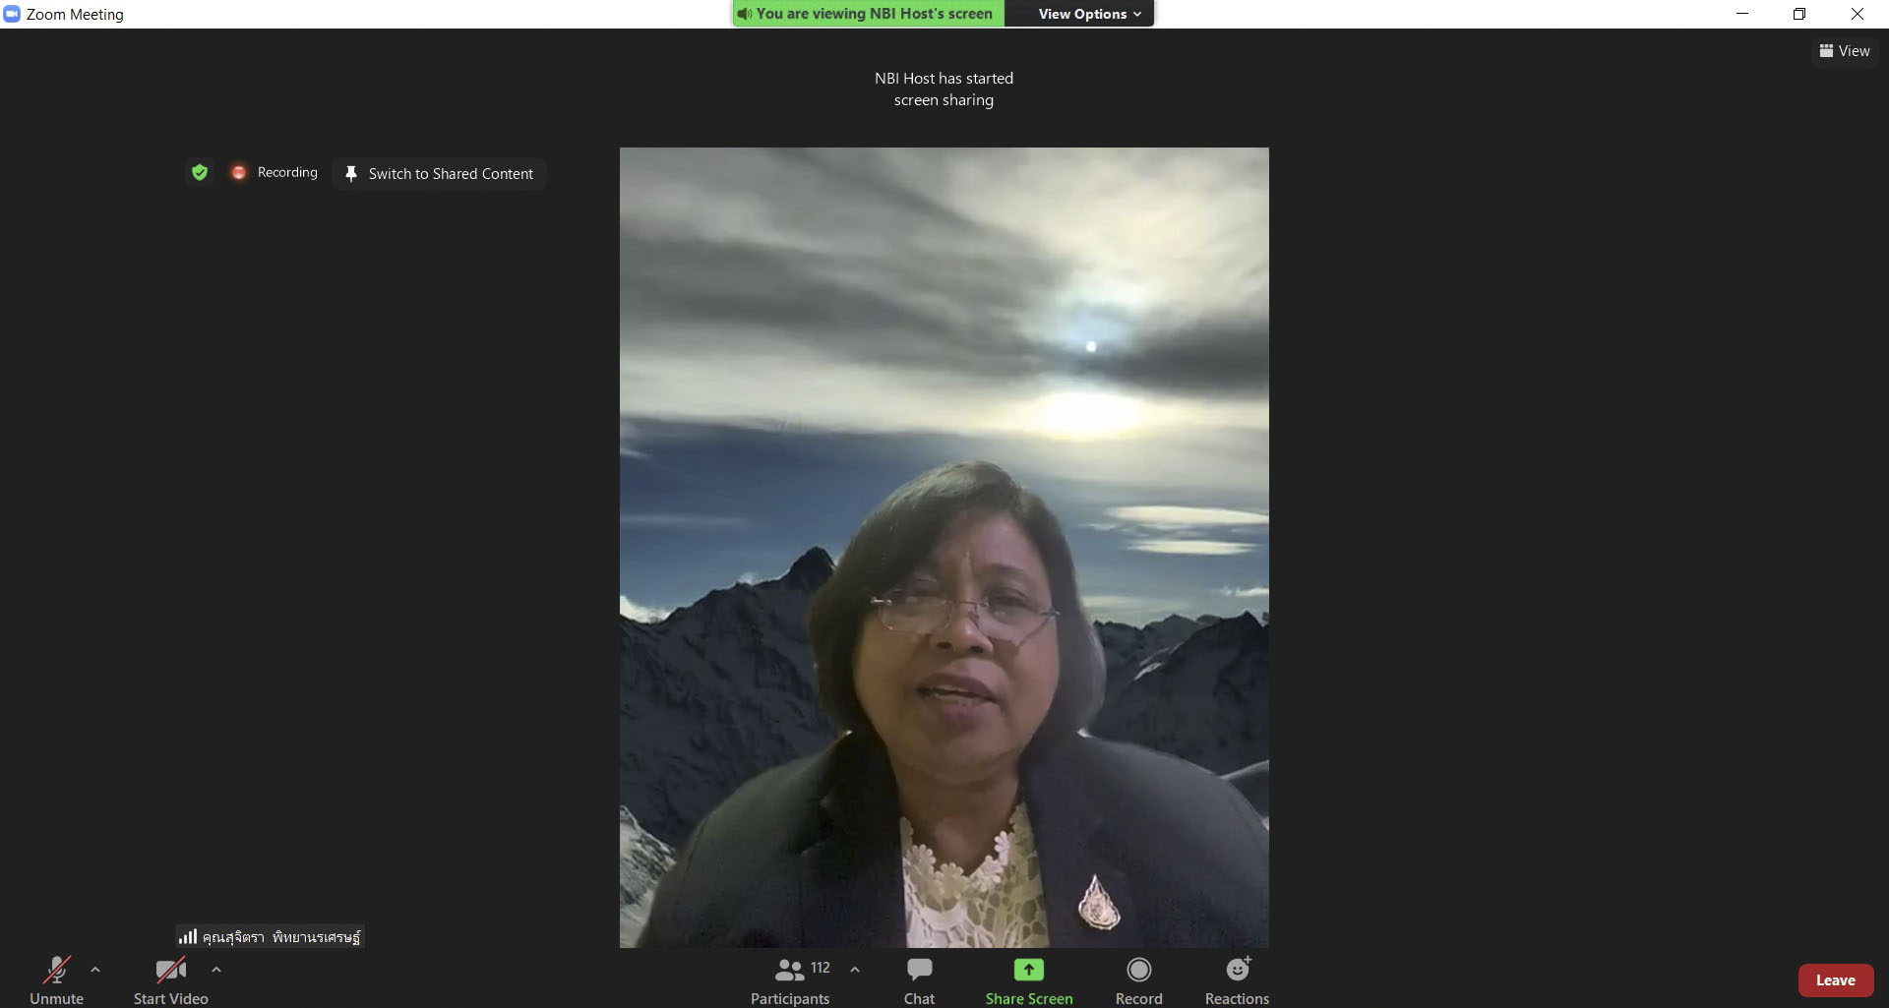
Task: Leave the meeting
Action: pos(1836,980)
